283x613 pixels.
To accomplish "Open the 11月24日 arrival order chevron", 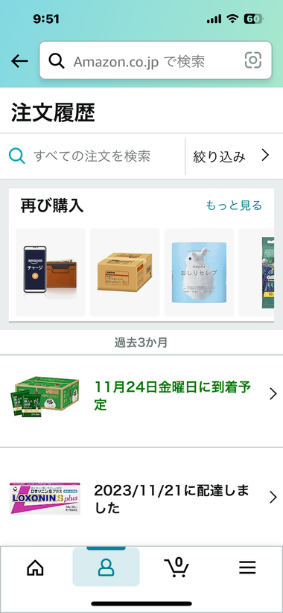I will click(273, 395).
